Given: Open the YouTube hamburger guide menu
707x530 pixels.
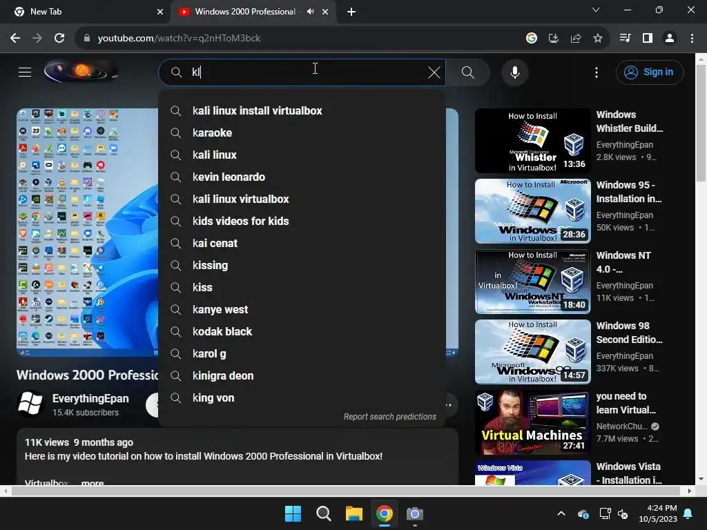Looking at the screenshot, I should (25, 72).
